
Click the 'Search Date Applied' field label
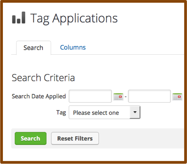pos(39,96)
